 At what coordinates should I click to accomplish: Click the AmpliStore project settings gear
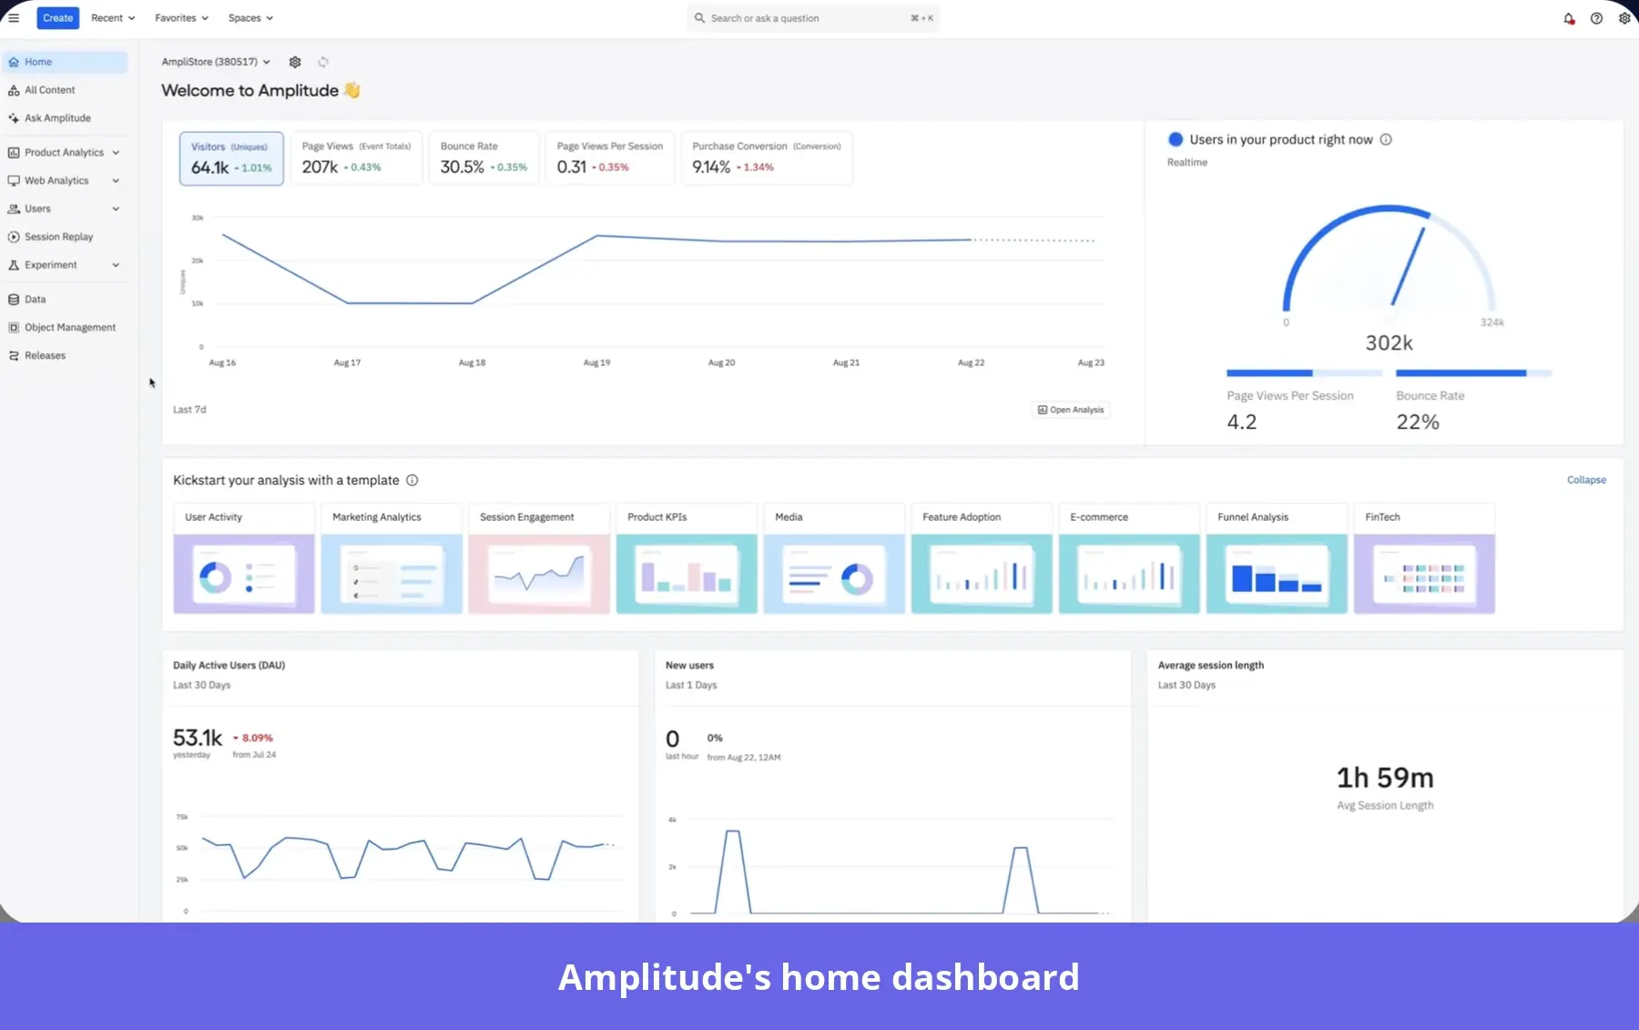tap(295, 62)
